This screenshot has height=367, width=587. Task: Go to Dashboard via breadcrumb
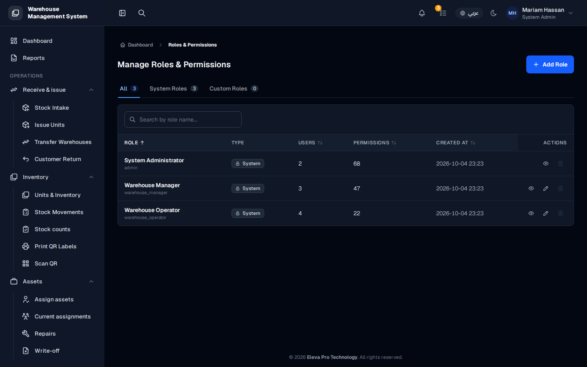(x=137, y=45)
